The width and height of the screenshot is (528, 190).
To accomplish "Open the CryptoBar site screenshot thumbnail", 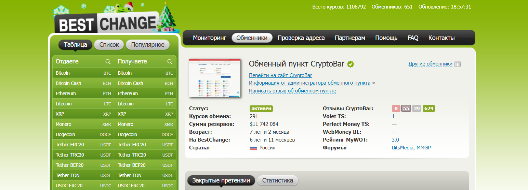I will pos(215,78).
